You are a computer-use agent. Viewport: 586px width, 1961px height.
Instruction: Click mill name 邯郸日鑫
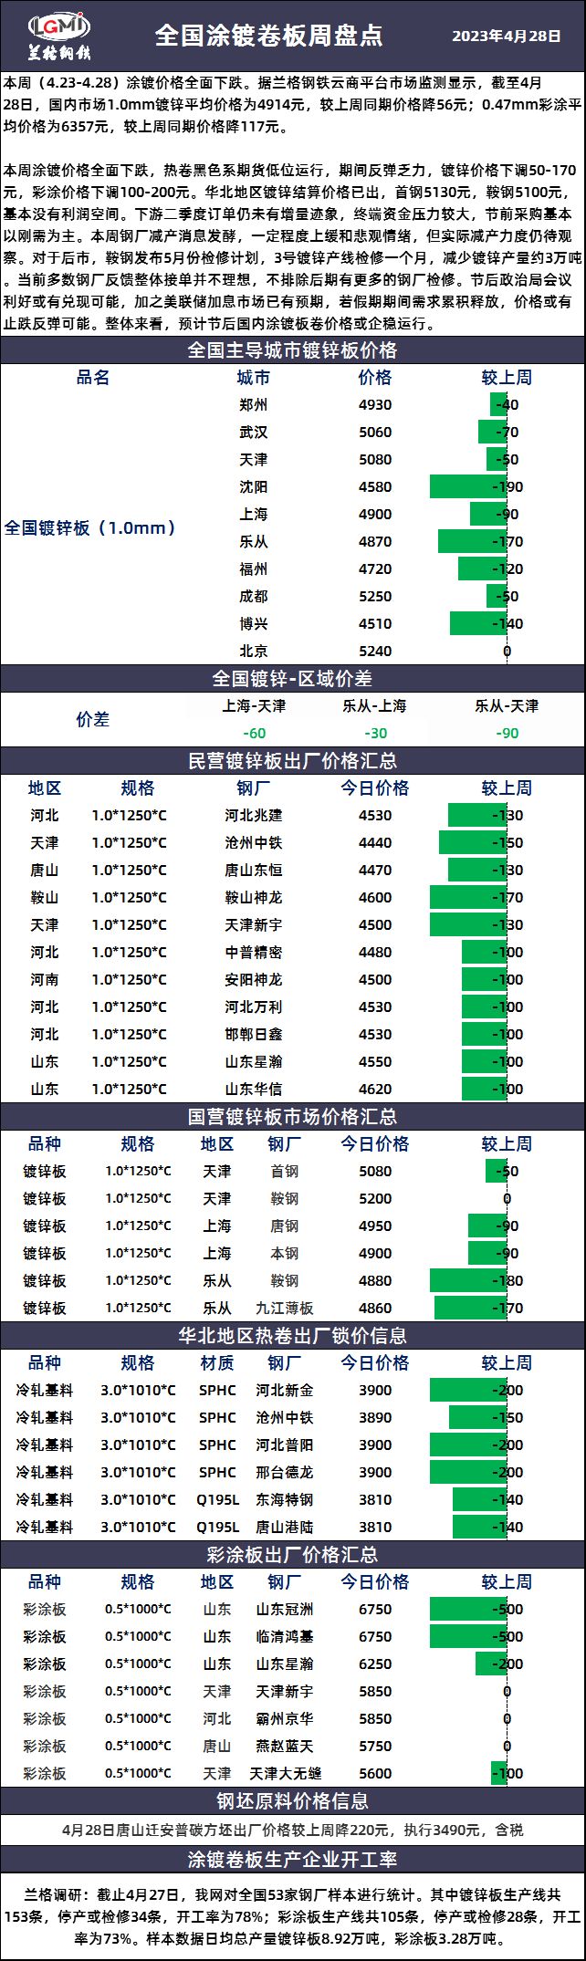tap(254, 1035)
